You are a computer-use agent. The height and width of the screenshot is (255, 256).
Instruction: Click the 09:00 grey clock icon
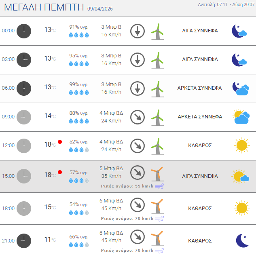click(x=24, y=117)
